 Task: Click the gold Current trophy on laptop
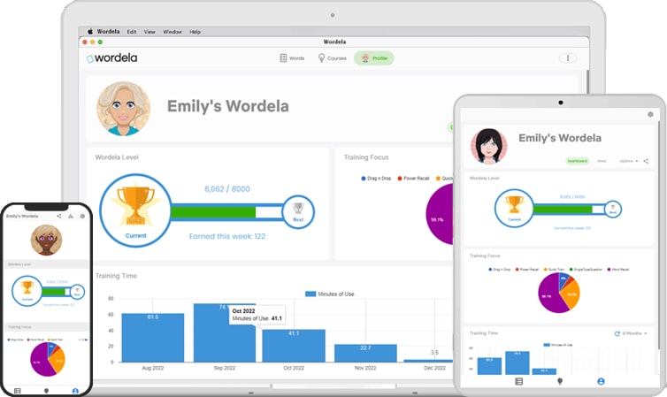coord(135,210)
